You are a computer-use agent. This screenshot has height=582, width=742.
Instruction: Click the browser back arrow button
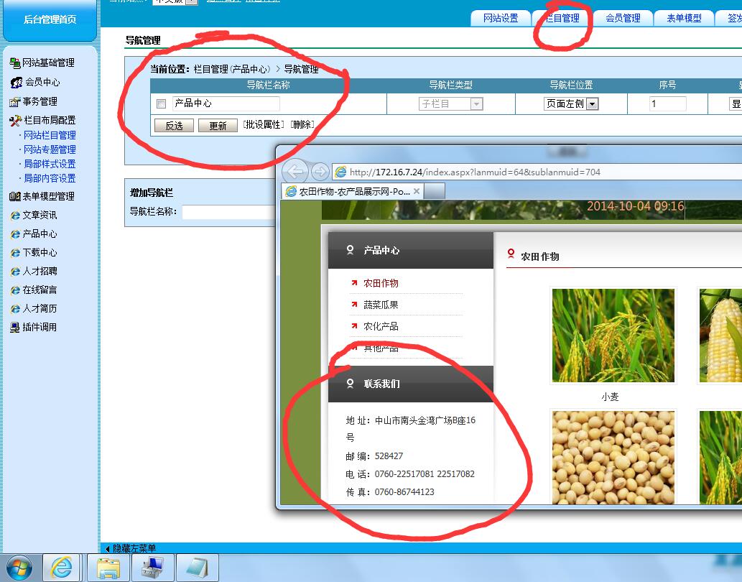295,172
